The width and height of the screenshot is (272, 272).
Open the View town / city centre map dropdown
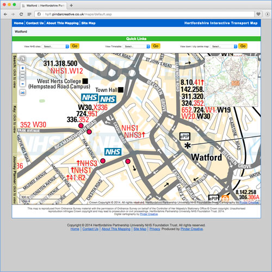pos(224,46)
